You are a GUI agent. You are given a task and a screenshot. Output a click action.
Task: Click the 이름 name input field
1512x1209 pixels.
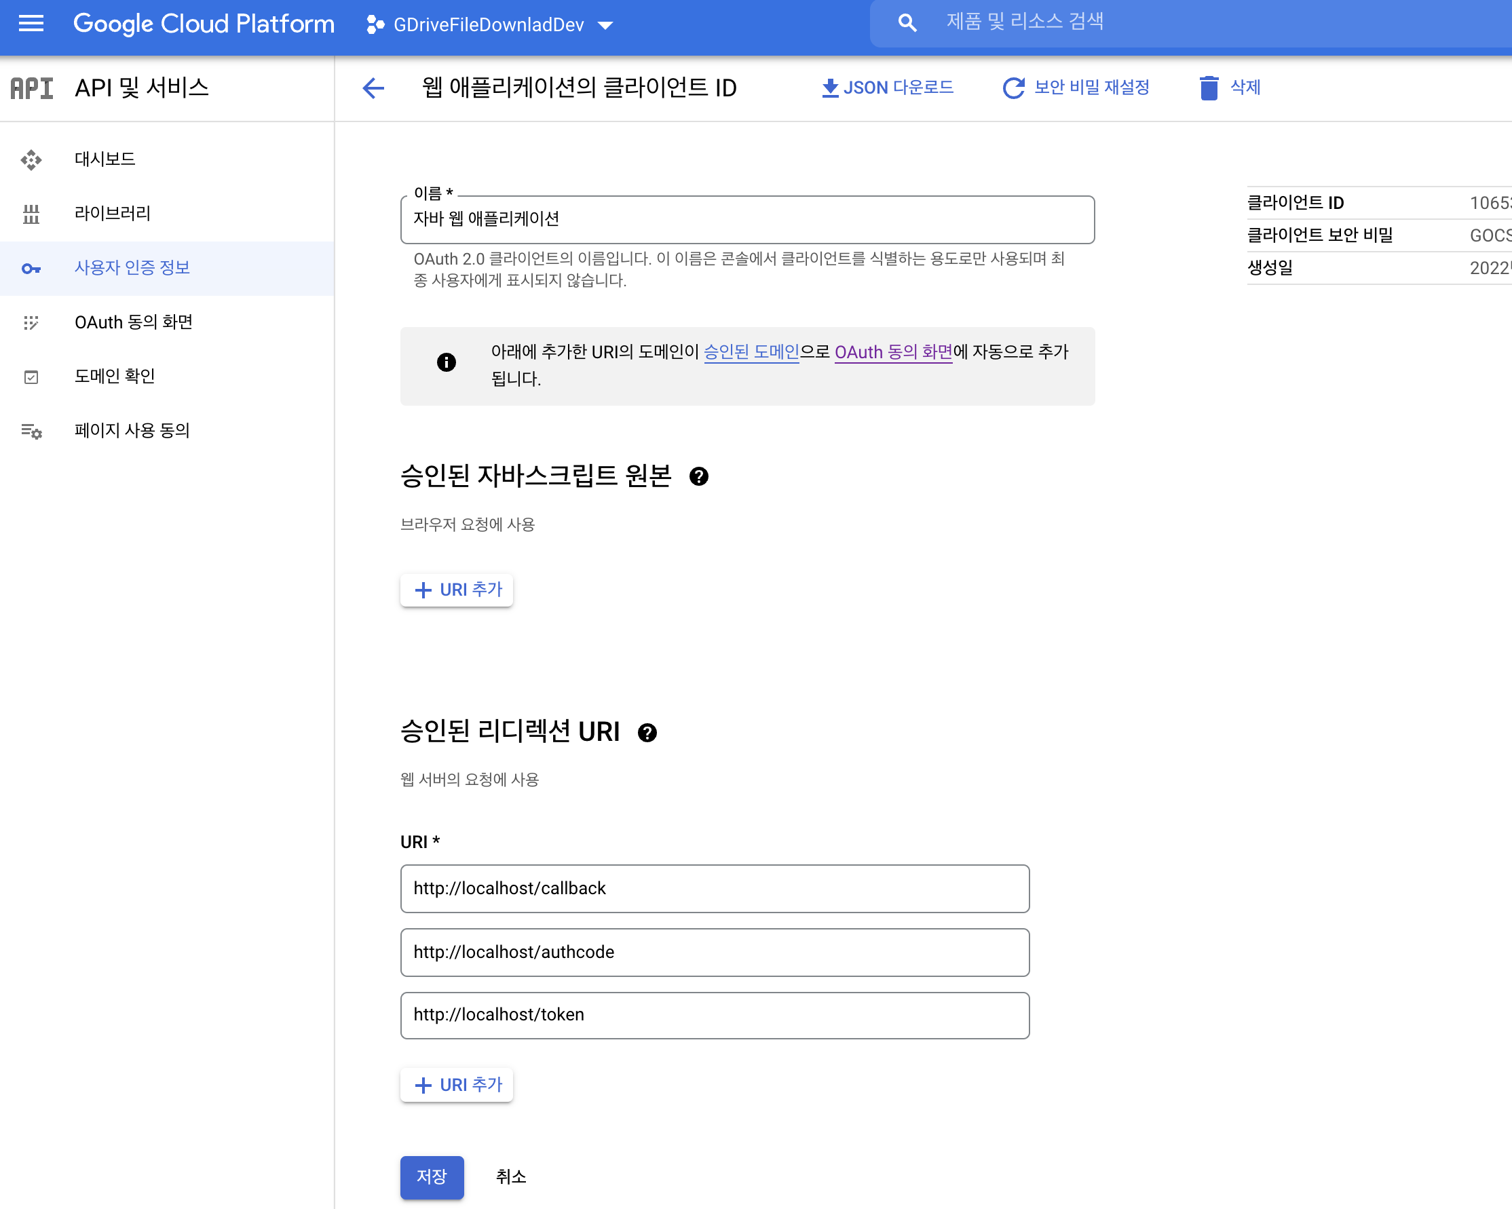746,220
